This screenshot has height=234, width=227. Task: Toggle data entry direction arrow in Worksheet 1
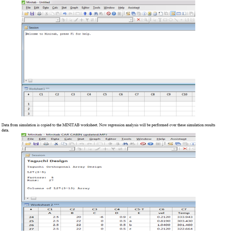pos(29,94)
